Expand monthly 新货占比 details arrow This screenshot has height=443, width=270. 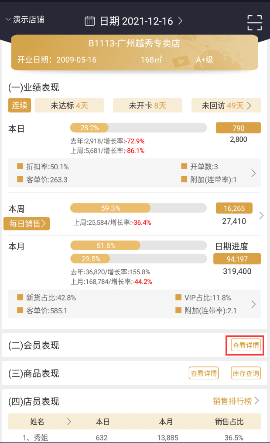tap(253, 304)
